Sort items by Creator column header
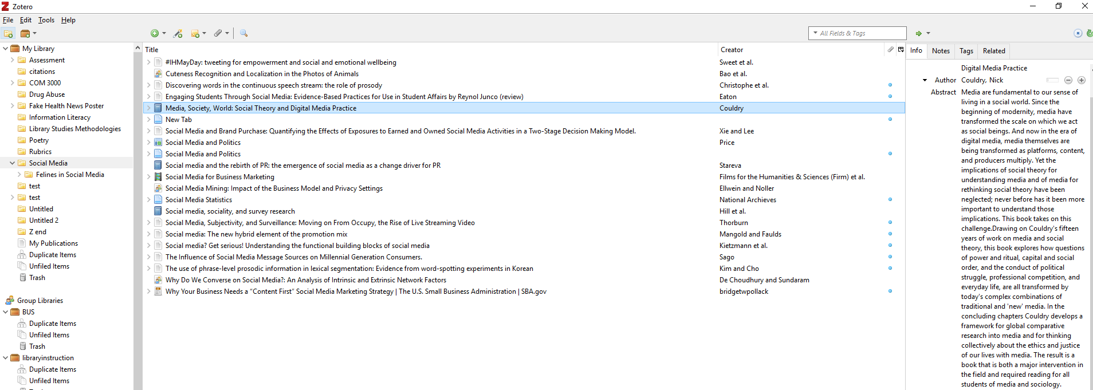 pos(801,50)
